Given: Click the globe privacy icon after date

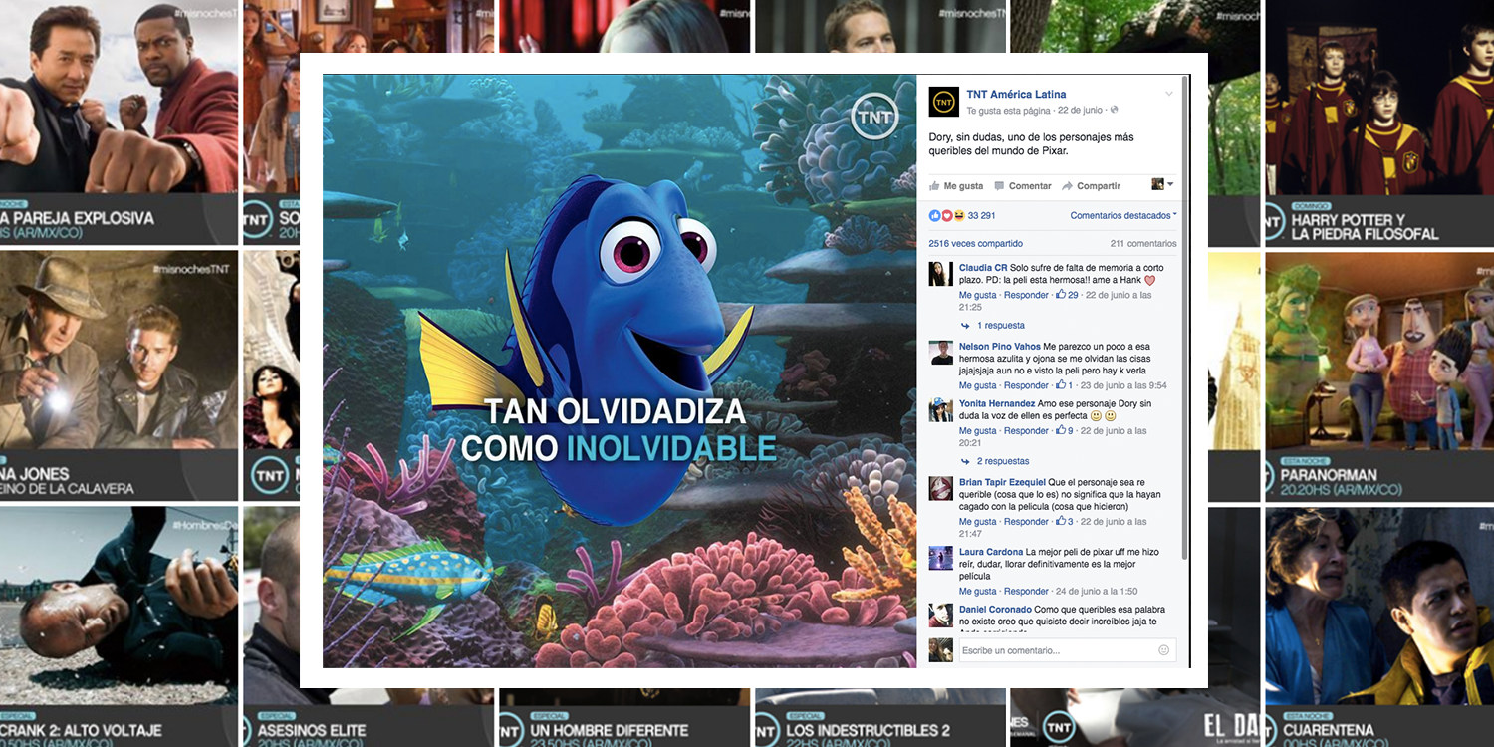Looking at the screenshot, I should [1115, 110].
